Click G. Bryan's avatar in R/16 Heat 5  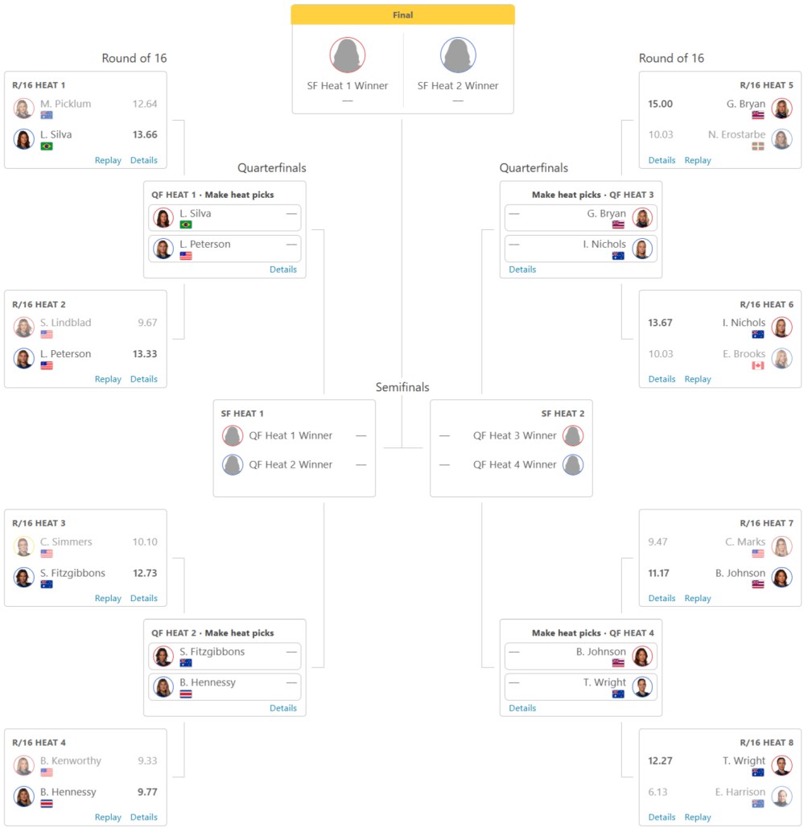781,109
